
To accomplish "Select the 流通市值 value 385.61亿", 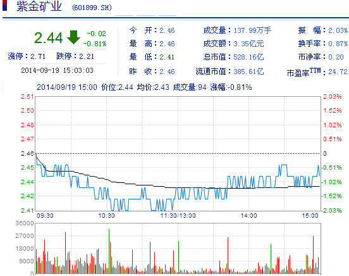I will (248, 72).
